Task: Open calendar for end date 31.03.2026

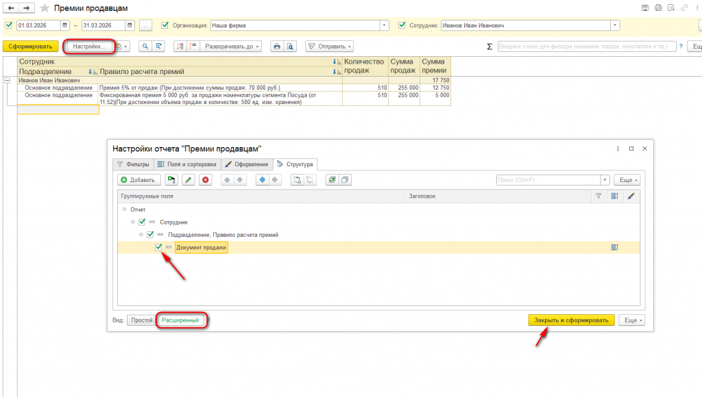Action: [130, 25]
